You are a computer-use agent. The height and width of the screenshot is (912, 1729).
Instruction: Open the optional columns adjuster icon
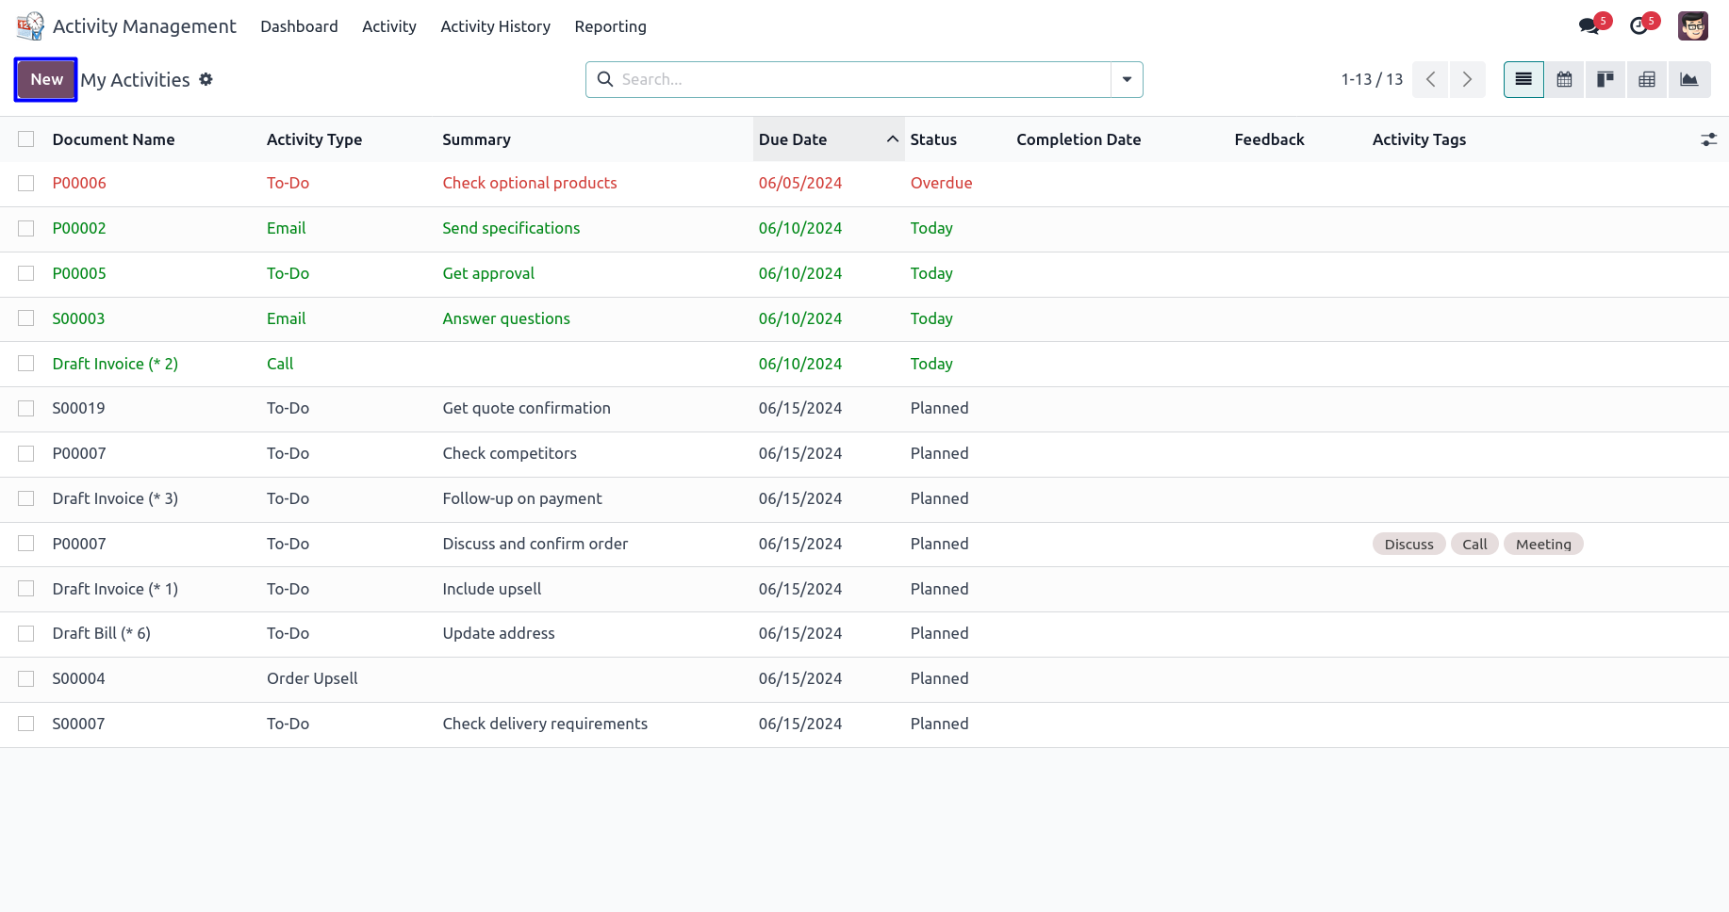tap(1708, 139)
